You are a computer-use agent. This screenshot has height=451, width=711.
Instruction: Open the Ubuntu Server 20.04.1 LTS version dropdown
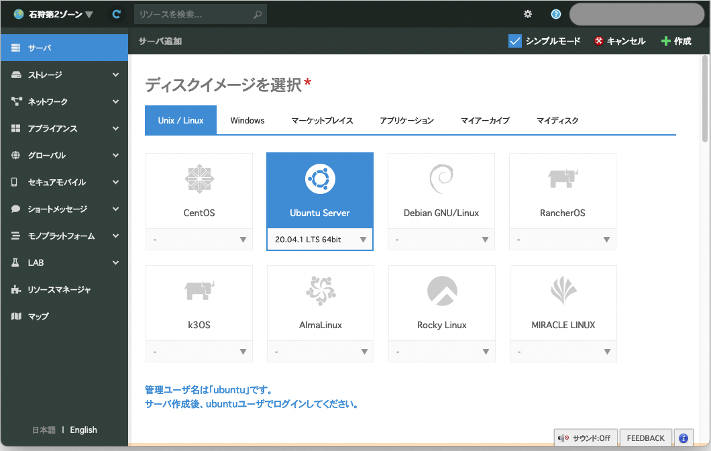click(320, 239)
